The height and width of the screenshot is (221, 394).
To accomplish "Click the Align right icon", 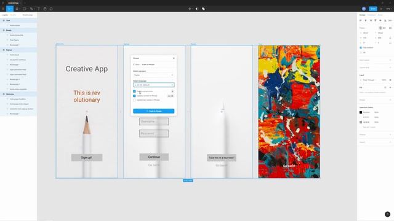I will click(371, 20).
